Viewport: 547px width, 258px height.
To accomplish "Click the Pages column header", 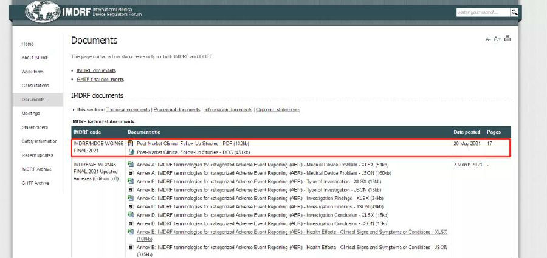I will [494, 132].
